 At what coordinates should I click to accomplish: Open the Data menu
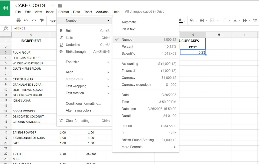76,12
